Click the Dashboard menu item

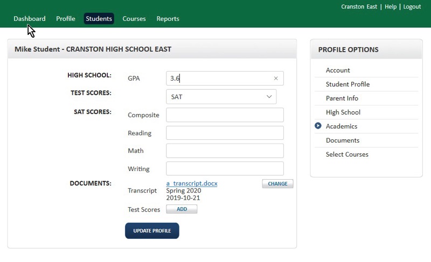coord(30,19)
